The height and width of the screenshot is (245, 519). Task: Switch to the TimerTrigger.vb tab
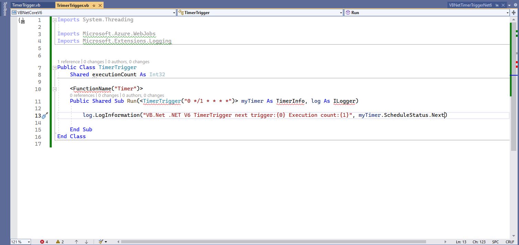(x=26, y=5)
